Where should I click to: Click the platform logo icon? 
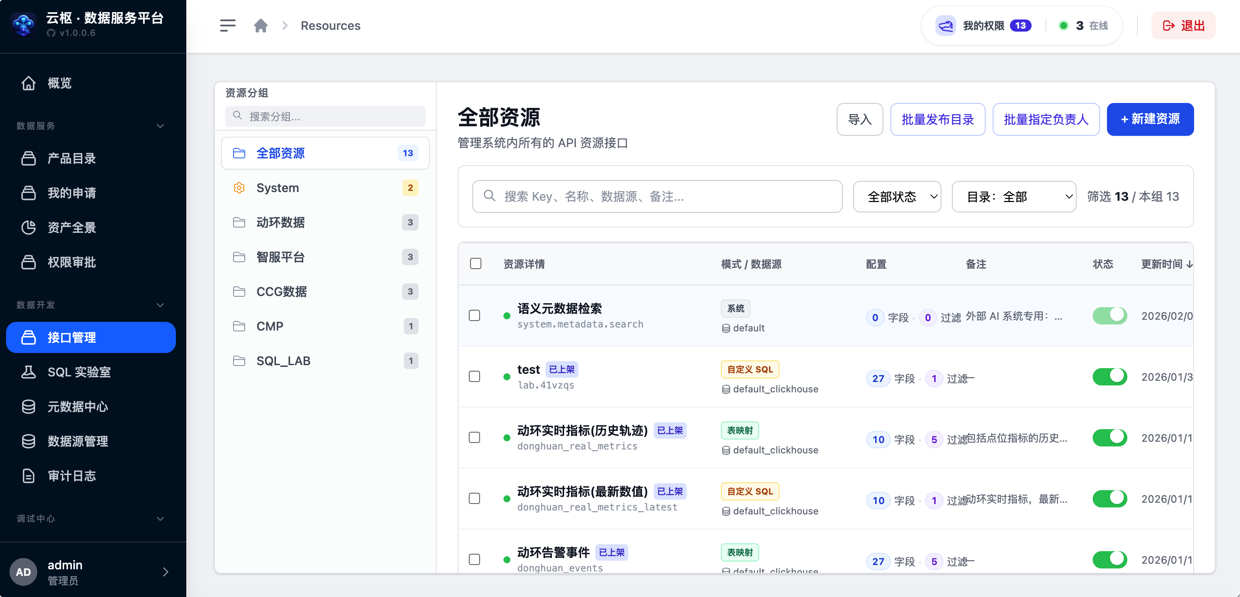pyautogui.click(x=23, y=25)
